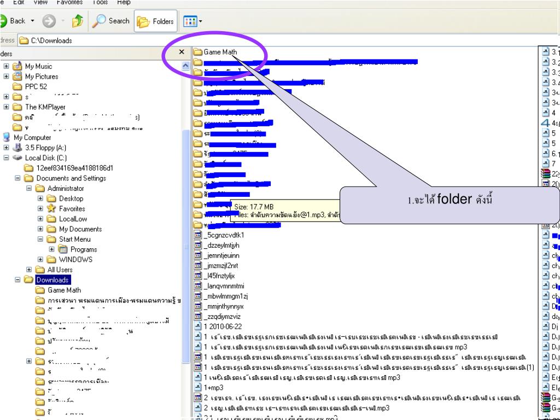Expand the WINDOWS folder node
Screen dimensions: 560x420
pos(40,260)
